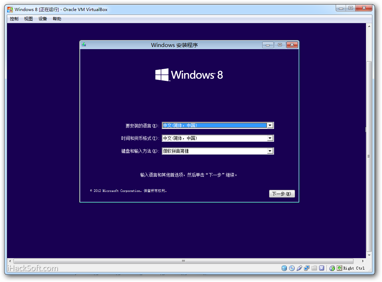The width and height of the screenshot is (382, 282).
Task: Click the optical CD/DVD drive status icon
Action: [291, 268]
